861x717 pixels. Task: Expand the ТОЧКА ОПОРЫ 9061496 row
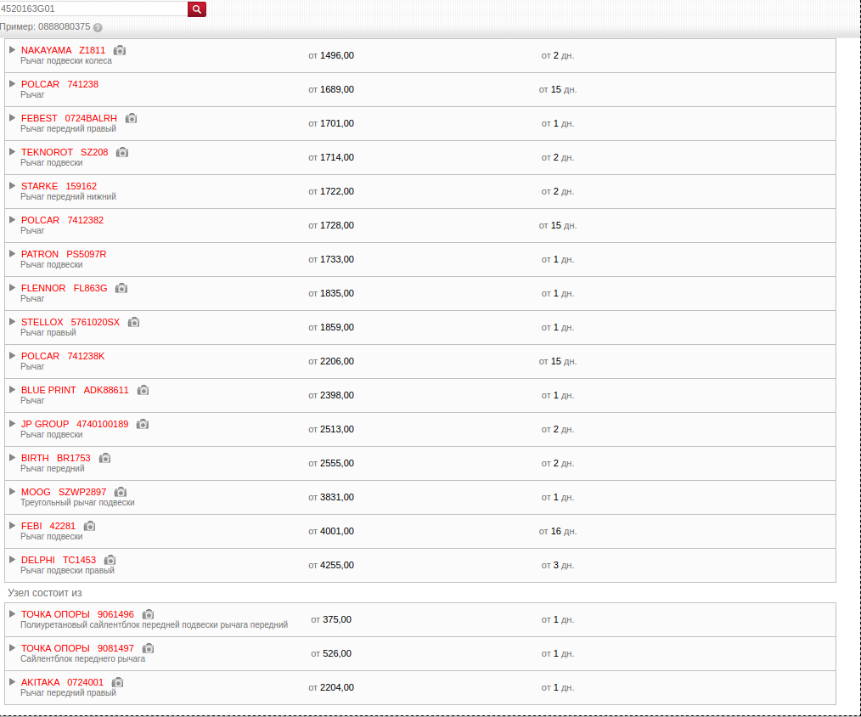(x=12, y=614)
